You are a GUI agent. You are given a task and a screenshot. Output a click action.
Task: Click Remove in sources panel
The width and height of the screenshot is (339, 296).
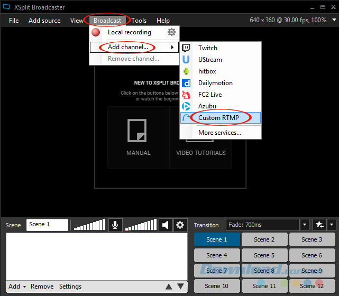42,286
